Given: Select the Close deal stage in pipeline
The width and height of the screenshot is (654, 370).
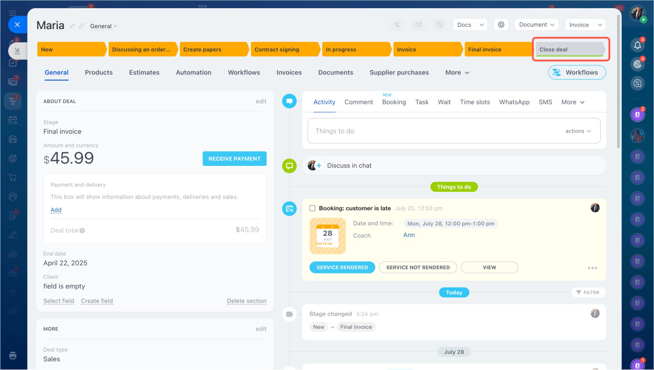Looking at the screenshot, I should pos(569,50).
